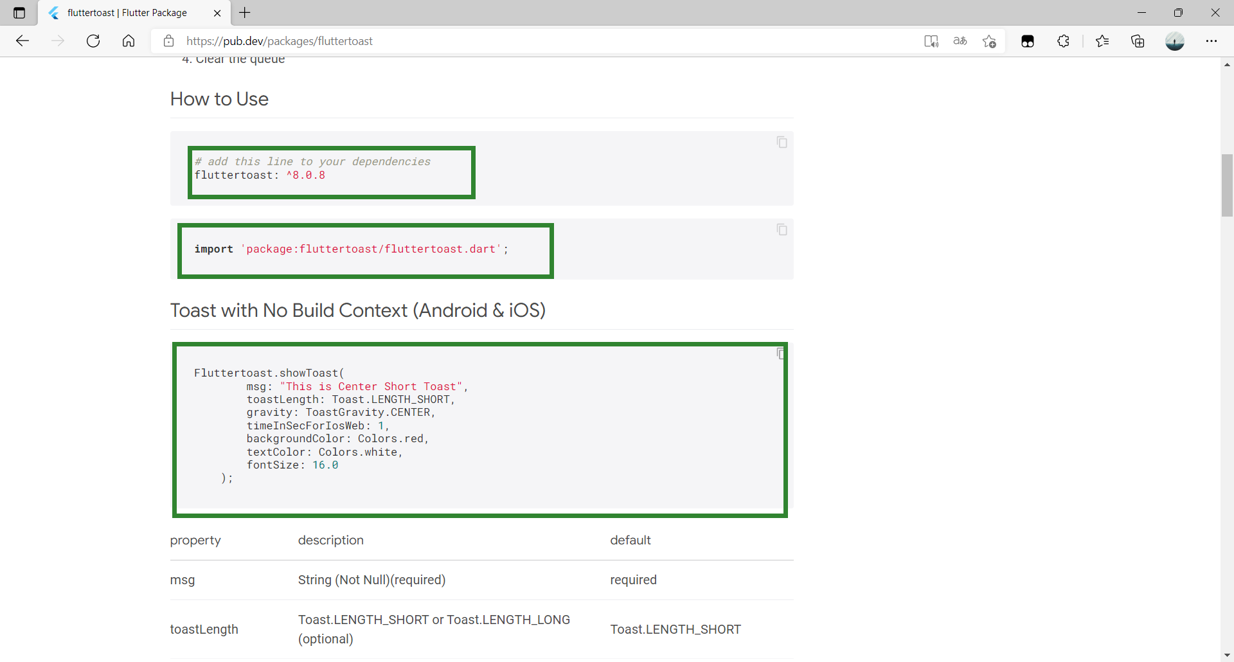Click the scrollbar down arrow
Screen dimensions: 1234x662
(1227, 655)
